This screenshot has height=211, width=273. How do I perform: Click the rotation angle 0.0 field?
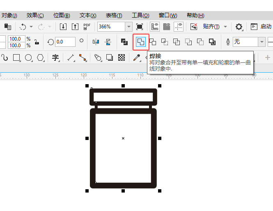tap(65, 42)
